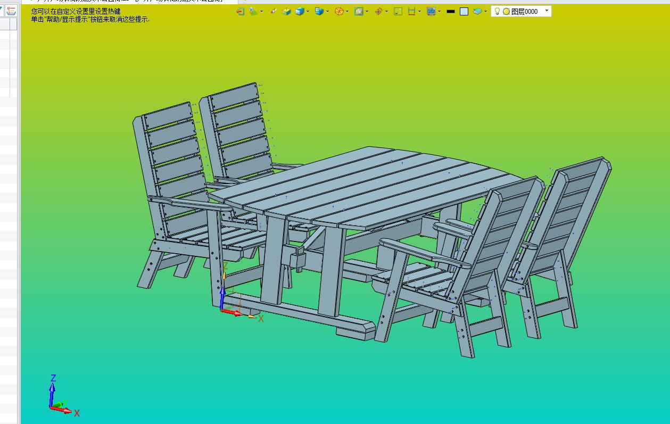Click the exit/return icon at toolbar start

240,11
